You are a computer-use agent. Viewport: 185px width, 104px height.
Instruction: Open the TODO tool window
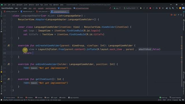[x=20, y=98]
